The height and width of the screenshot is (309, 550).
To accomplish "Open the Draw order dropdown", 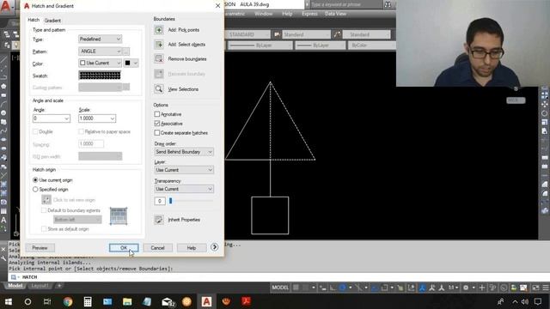I will tap(184, 152).
